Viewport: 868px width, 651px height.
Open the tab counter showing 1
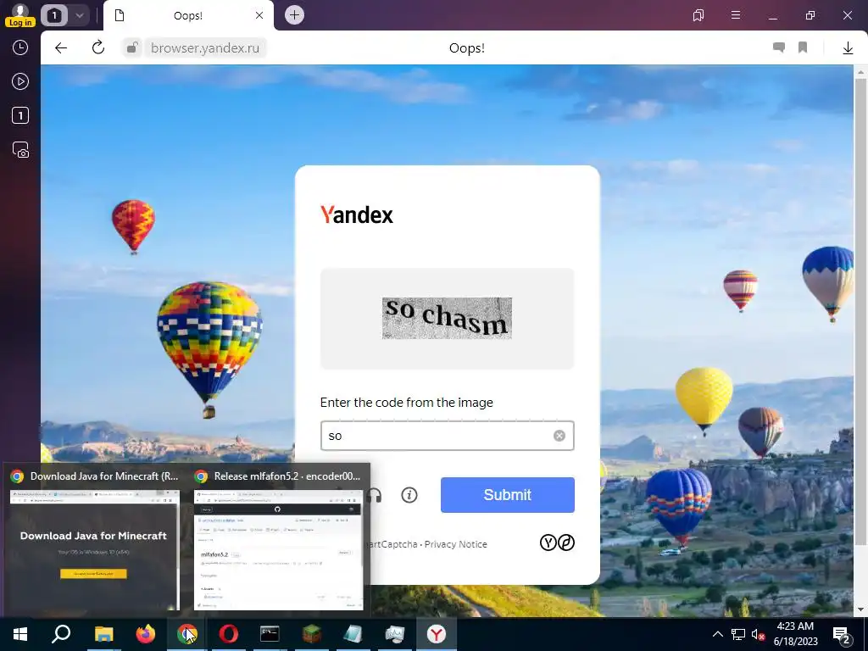53,15
